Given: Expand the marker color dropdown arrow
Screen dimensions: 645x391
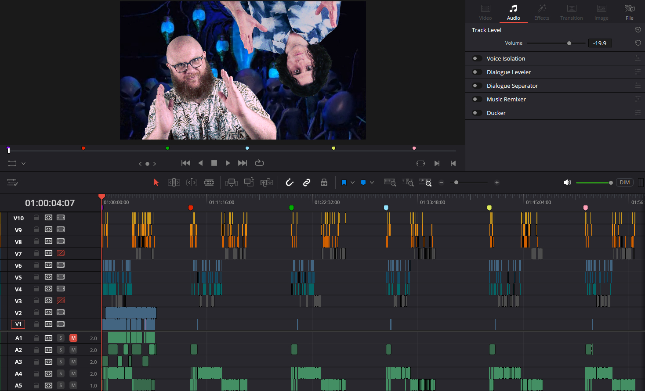Looking at the screenshot, I should coord(372,183).
